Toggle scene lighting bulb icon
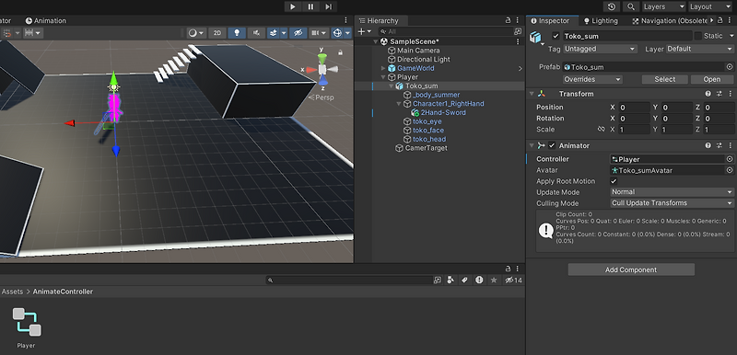Screen dimensions: 737x355 tap(237, 33)
